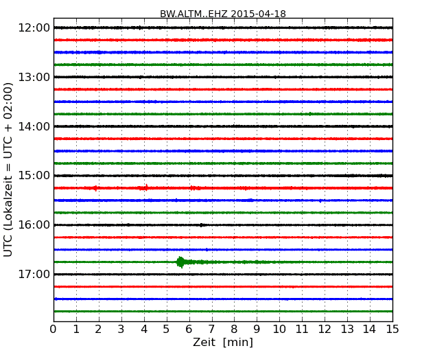
Task: Click the black 12:00 trace blip near minute 4
Action: pos(140,27)
